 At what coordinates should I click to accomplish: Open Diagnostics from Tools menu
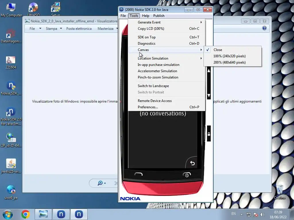coord(167,44)
